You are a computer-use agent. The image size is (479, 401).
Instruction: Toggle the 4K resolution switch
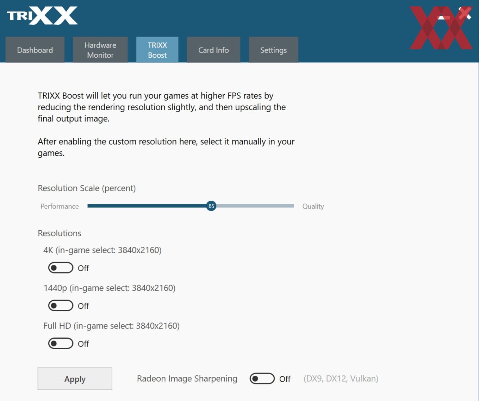pyautogui.click(x=61, y=268)
